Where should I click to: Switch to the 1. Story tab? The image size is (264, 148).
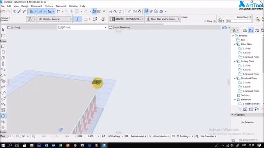click(32, 28)
